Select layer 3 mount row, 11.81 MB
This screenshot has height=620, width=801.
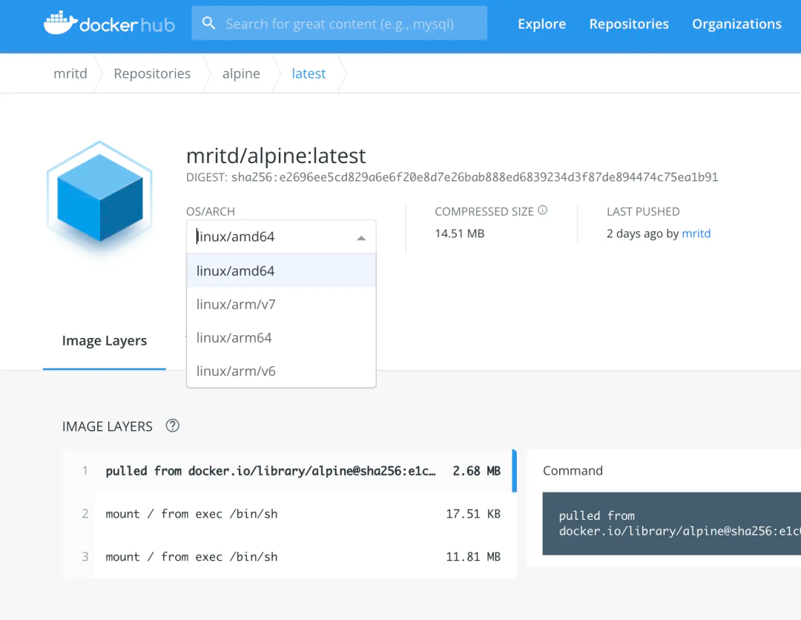290,557
